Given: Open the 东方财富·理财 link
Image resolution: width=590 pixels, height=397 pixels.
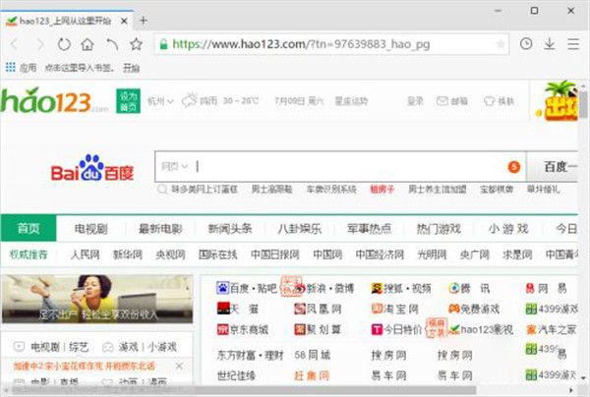Looking at the screenshot, I should (x=250, y=355).
